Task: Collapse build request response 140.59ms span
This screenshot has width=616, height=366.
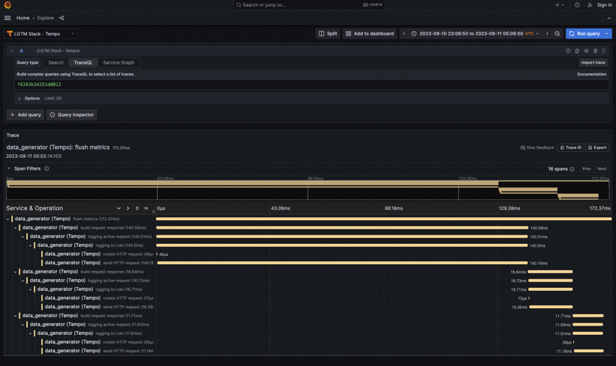Action: (x=15, y=228)
